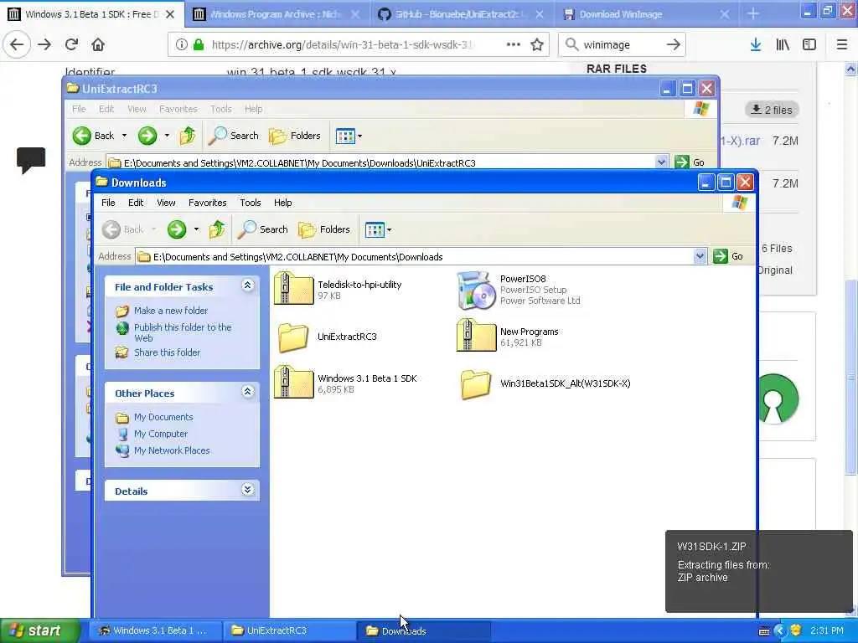
Task: Open the Favorites menu in Downloads
Action: point(208,203)
